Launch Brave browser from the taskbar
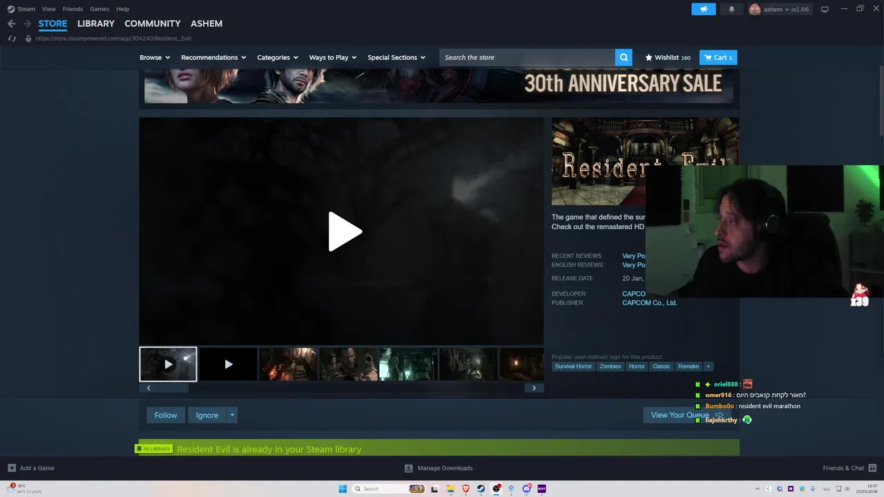Viewport: 884px width, 497px height. (x=465, y=489)
